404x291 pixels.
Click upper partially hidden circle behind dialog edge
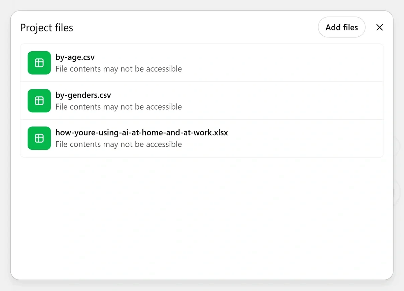click(397, 146)
